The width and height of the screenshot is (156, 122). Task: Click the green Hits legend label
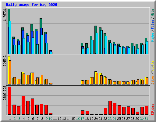152,13
